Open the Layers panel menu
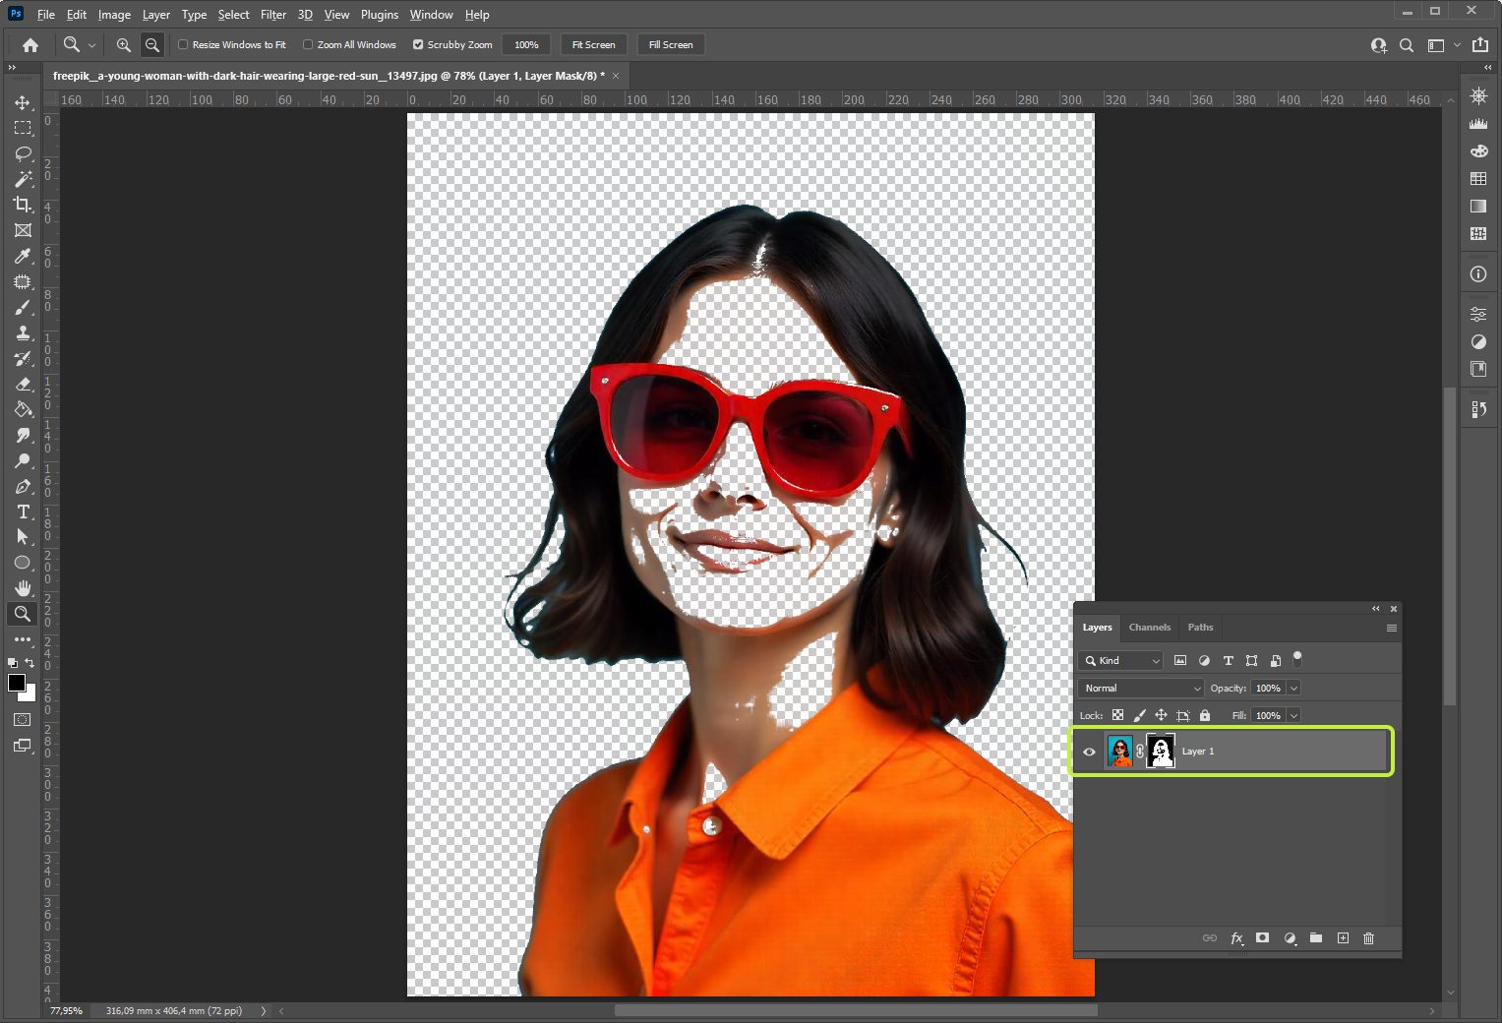Screen dimensions: 1502x1023 [x=1391, y=628]
